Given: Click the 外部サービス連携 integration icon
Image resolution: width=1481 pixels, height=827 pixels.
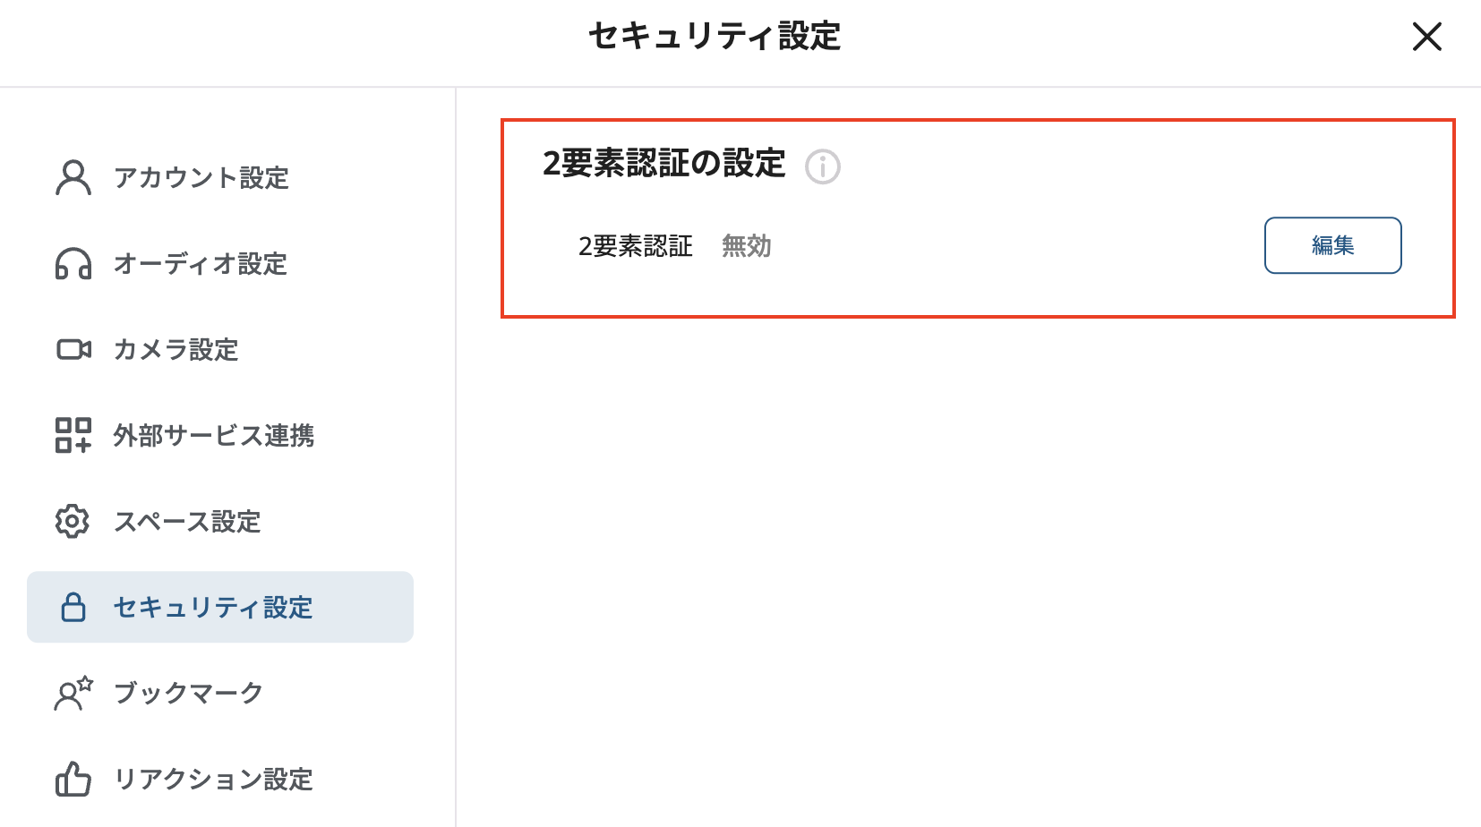Looking at the screenshot, I should 73,436.
